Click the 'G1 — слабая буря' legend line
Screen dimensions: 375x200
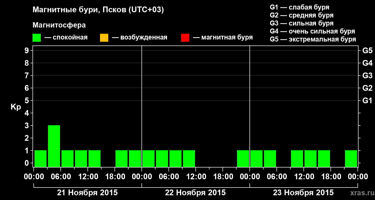(299, 7)
